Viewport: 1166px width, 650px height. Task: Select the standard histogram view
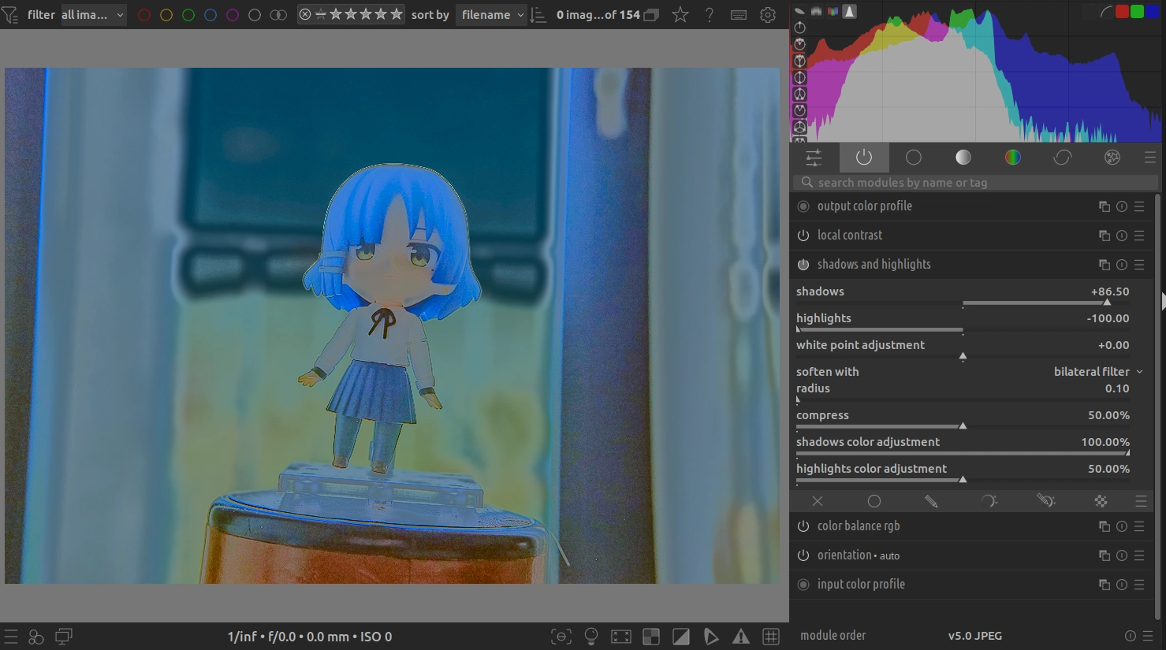(x=849, y=11)
